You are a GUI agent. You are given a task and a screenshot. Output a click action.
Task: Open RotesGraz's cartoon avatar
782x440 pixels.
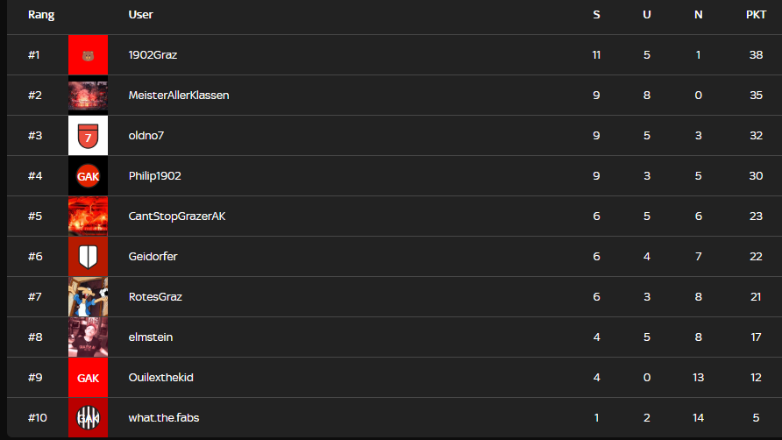(x=88, y=297)
